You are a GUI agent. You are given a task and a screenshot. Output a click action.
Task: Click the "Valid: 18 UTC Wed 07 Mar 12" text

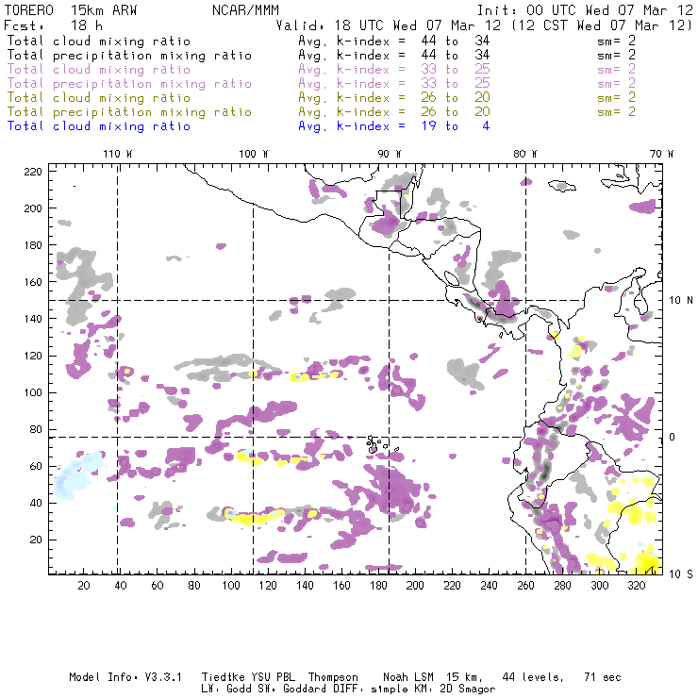click(x=391, y=25)
